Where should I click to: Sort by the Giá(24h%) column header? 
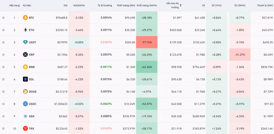point(79,6)
